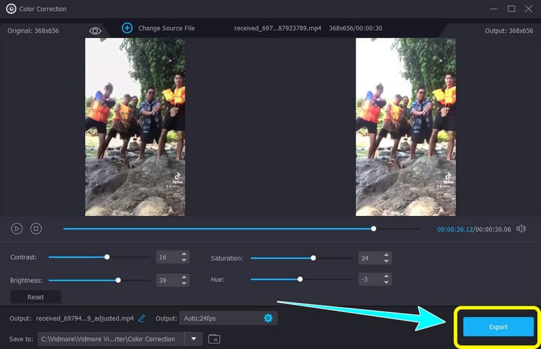541x349 pixels.
Task: Increase the Contrast value with up arrow
Action: (183, 254)
